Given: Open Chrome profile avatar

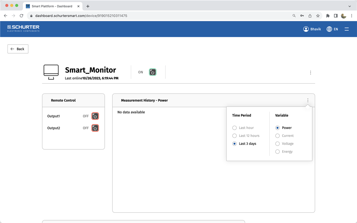Looking at the screenshot, I should [344, 16].
